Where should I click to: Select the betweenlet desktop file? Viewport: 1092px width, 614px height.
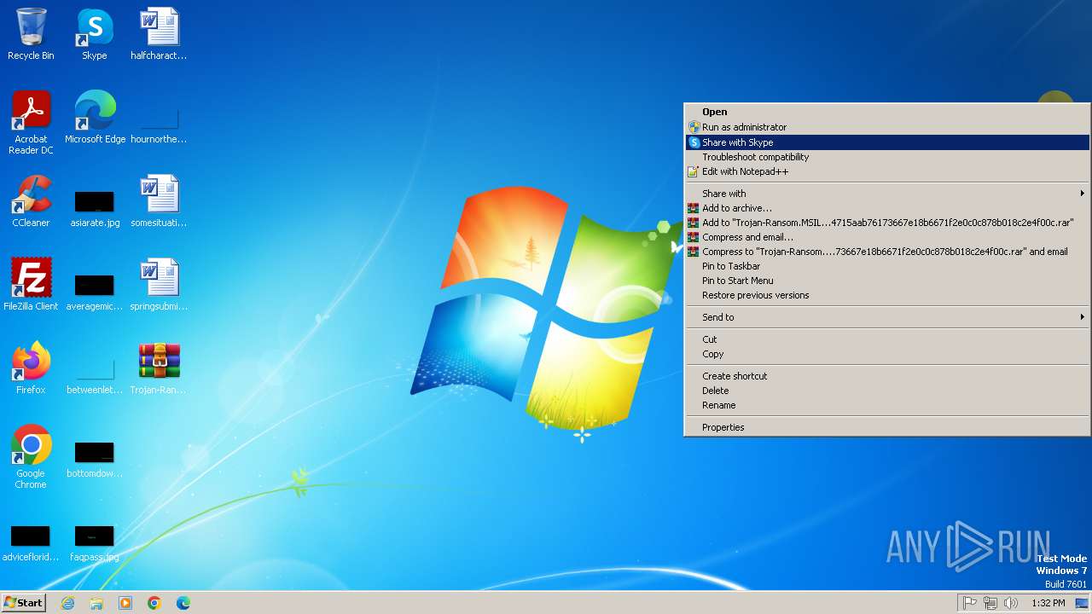(95, 375)
